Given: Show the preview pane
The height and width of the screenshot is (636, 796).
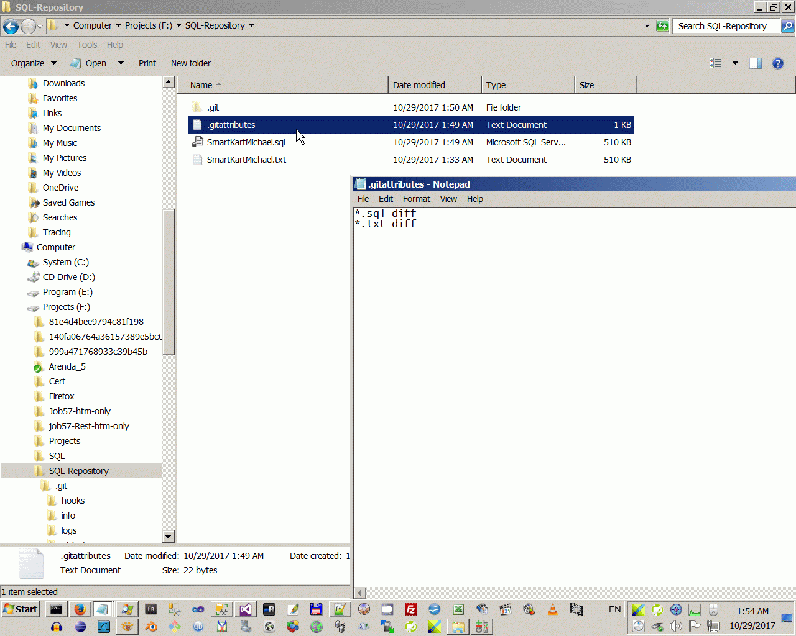Looking at the screenshot, I should click(756, 63).
